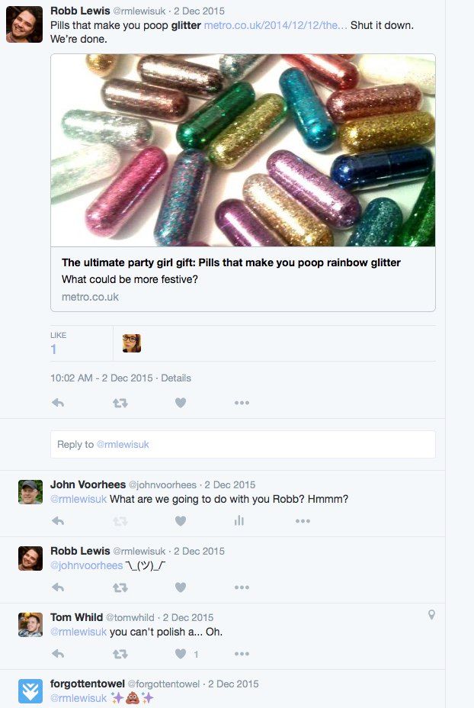Open the glitter pills article image
The height and width of the screenshot is (708, 474).
243,150
